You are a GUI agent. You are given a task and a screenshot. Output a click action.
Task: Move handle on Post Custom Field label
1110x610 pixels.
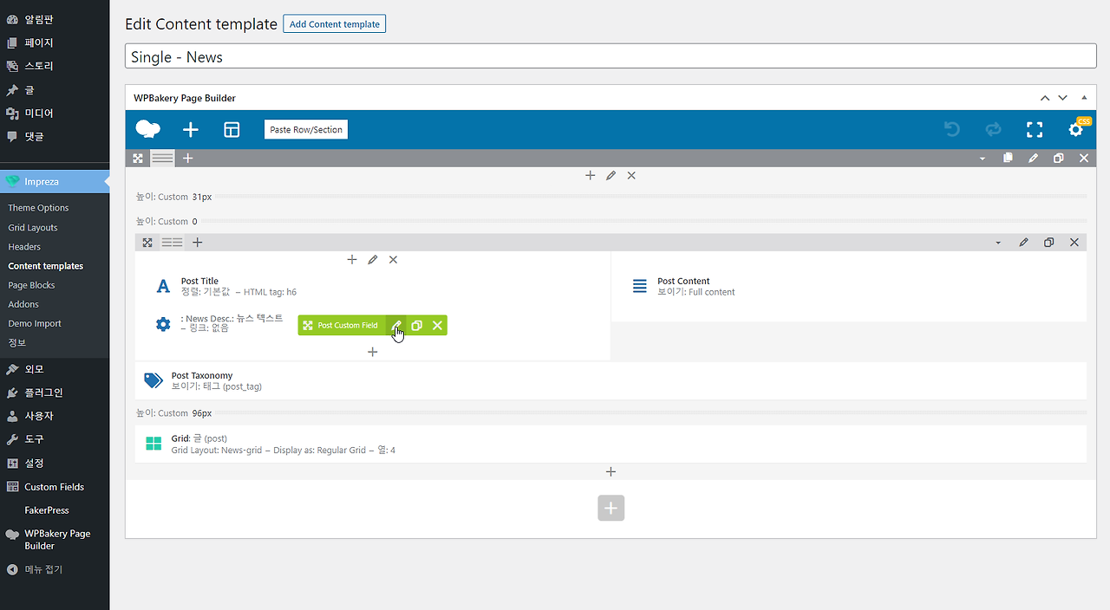point(341,325)
